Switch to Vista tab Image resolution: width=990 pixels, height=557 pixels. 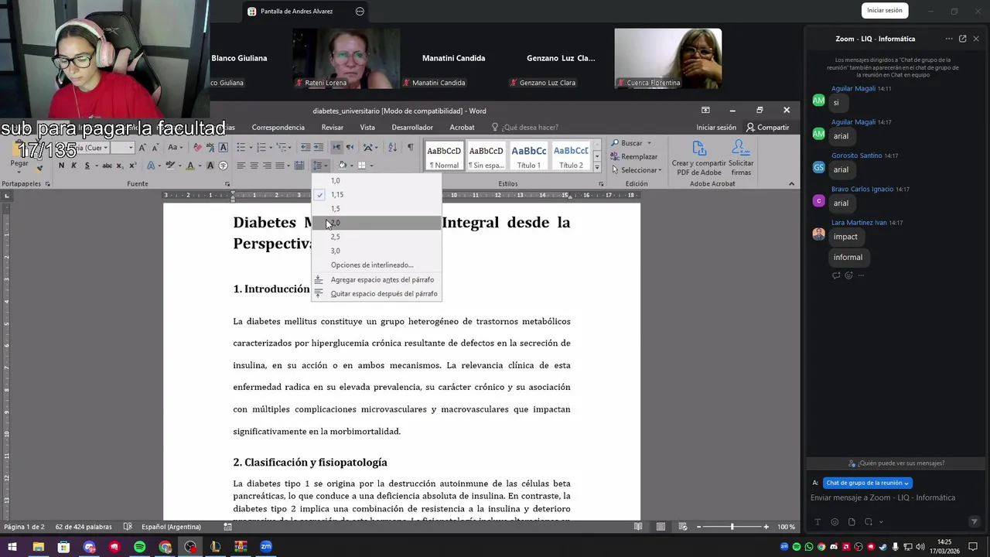point(367,128)
